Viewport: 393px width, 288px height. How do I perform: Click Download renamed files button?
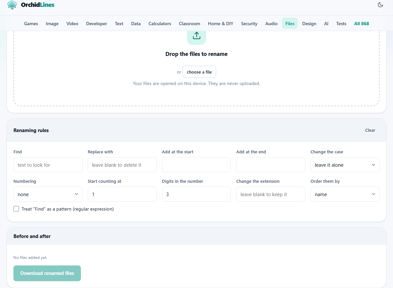47,273
